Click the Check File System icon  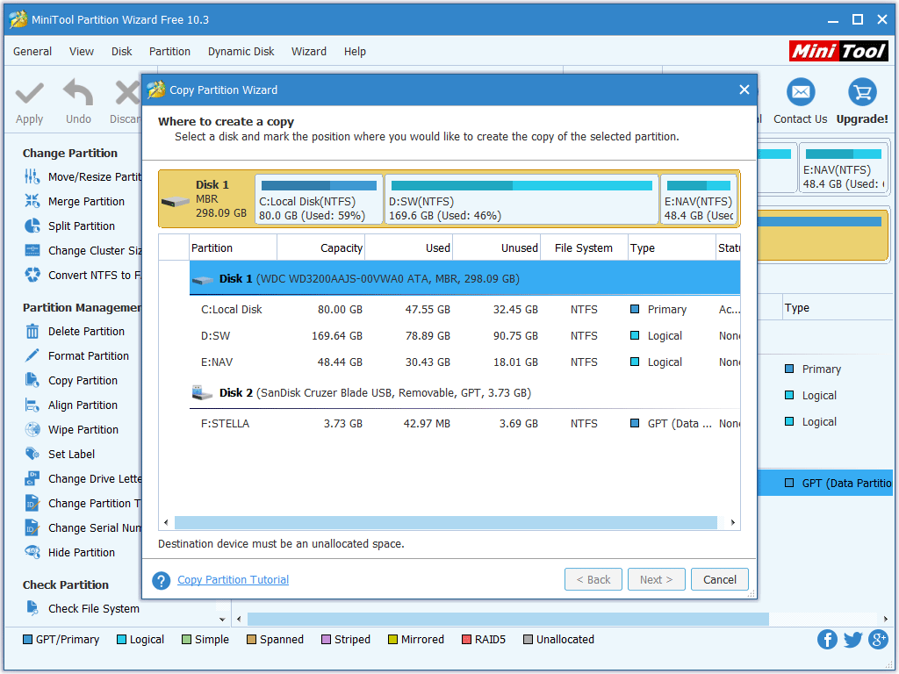(x=32, y=608)
